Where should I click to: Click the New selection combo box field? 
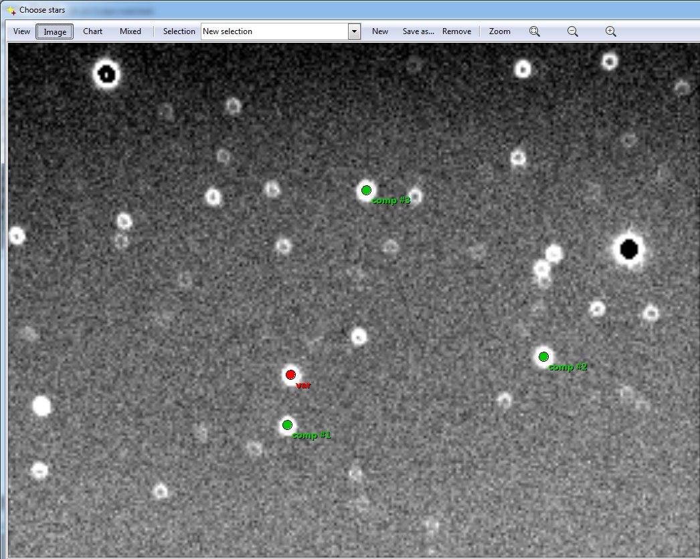coord(274,31)
